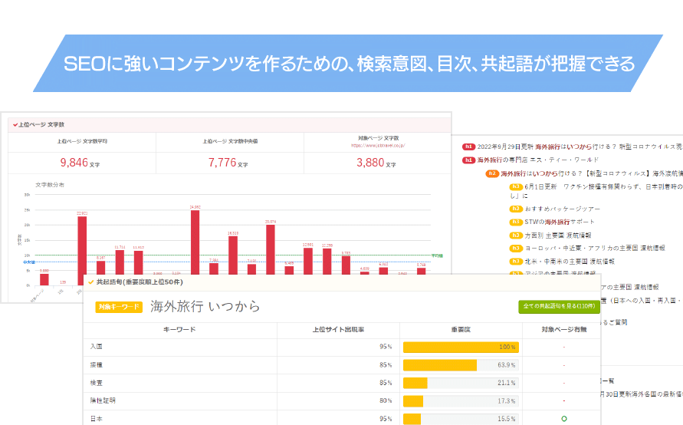Image resolution: width=683 pixels, height=425 pixels.
Task: Click h3 badge beside おすすめパッケージツアー
Action: 516,209
